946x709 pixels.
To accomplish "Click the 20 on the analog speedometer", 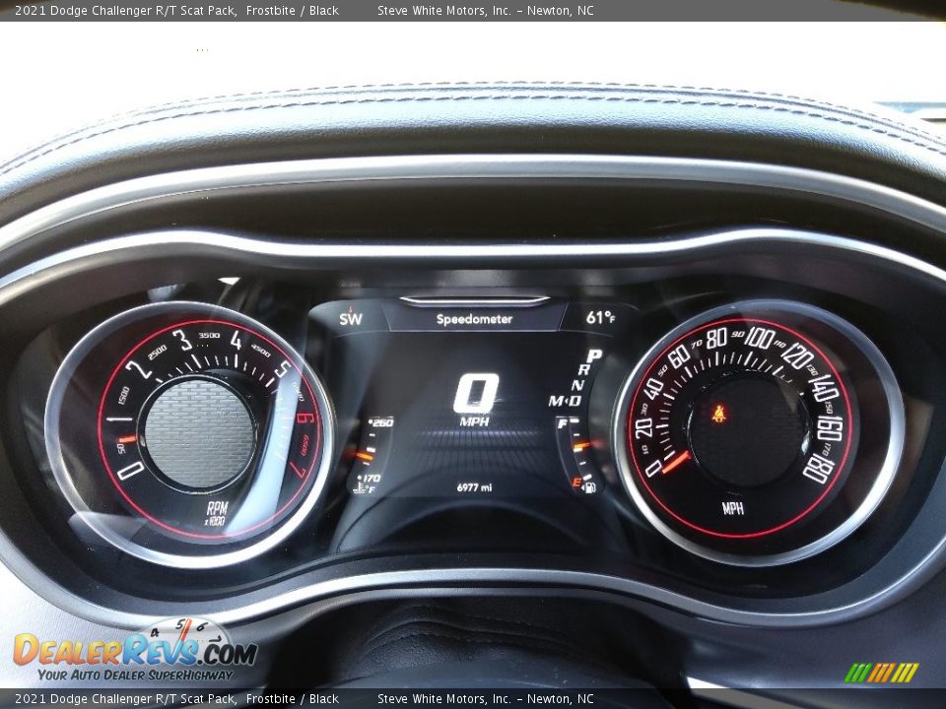I will point(643,427).
